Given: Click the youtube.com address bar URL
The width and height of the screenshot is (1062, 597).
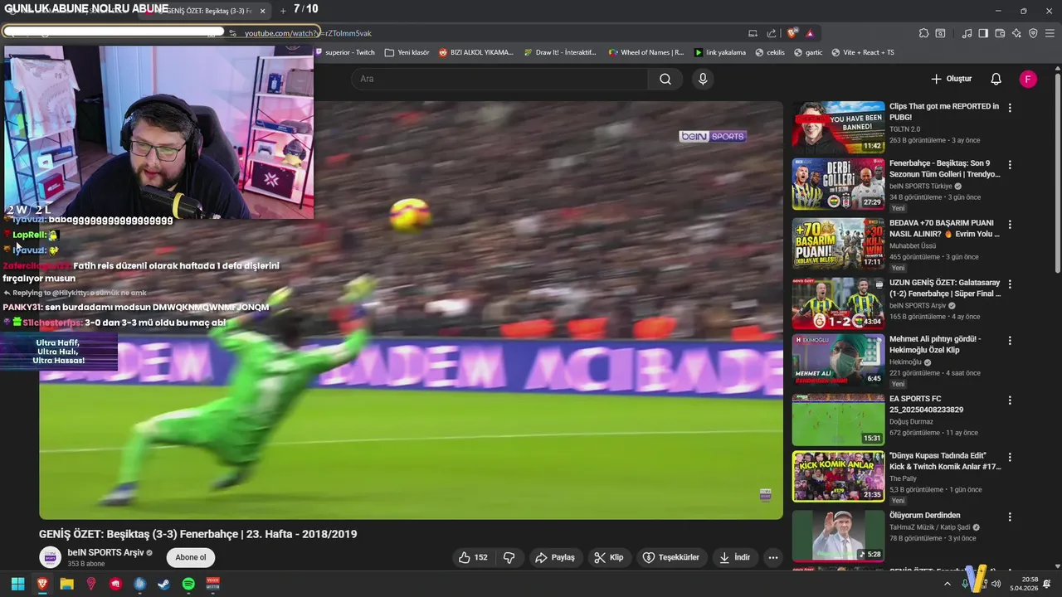Looking at the screenshot, I should point(308,33).
